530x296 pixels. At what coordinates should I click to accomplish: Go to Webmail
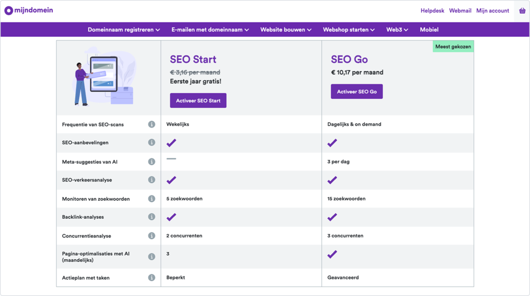click(460, 11)
